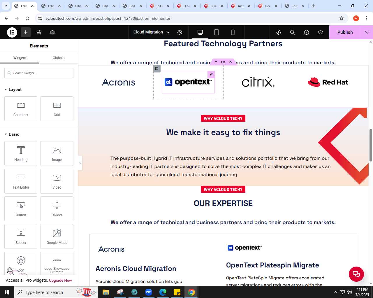Click the container drag dots handle
This screenshot has width=373, height=298.
[x=223, y=62]
